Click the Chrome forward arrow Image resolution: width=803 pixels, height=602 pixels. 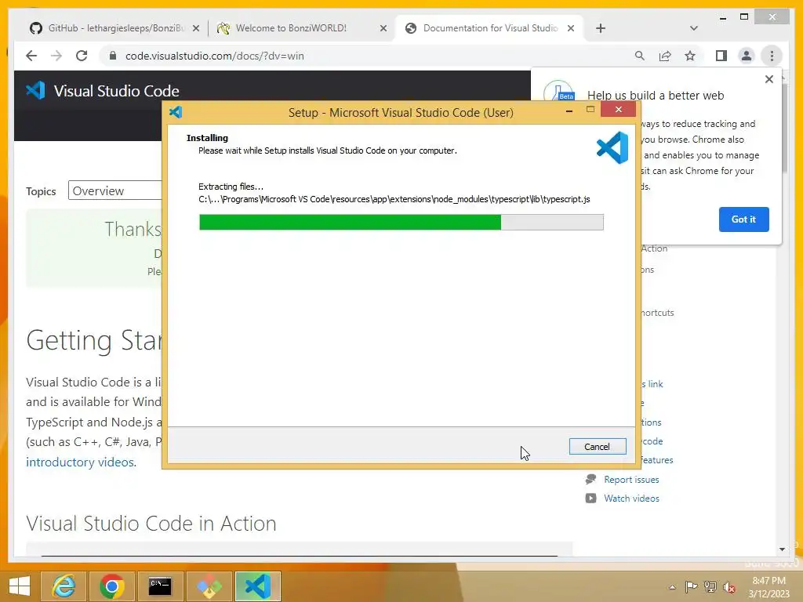coord(56,56)
